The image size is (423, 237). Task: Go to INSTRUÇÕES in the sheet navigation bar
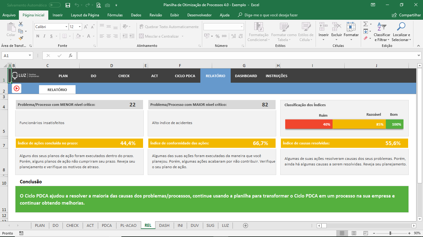pyautogui.click(x=277, y=76)
